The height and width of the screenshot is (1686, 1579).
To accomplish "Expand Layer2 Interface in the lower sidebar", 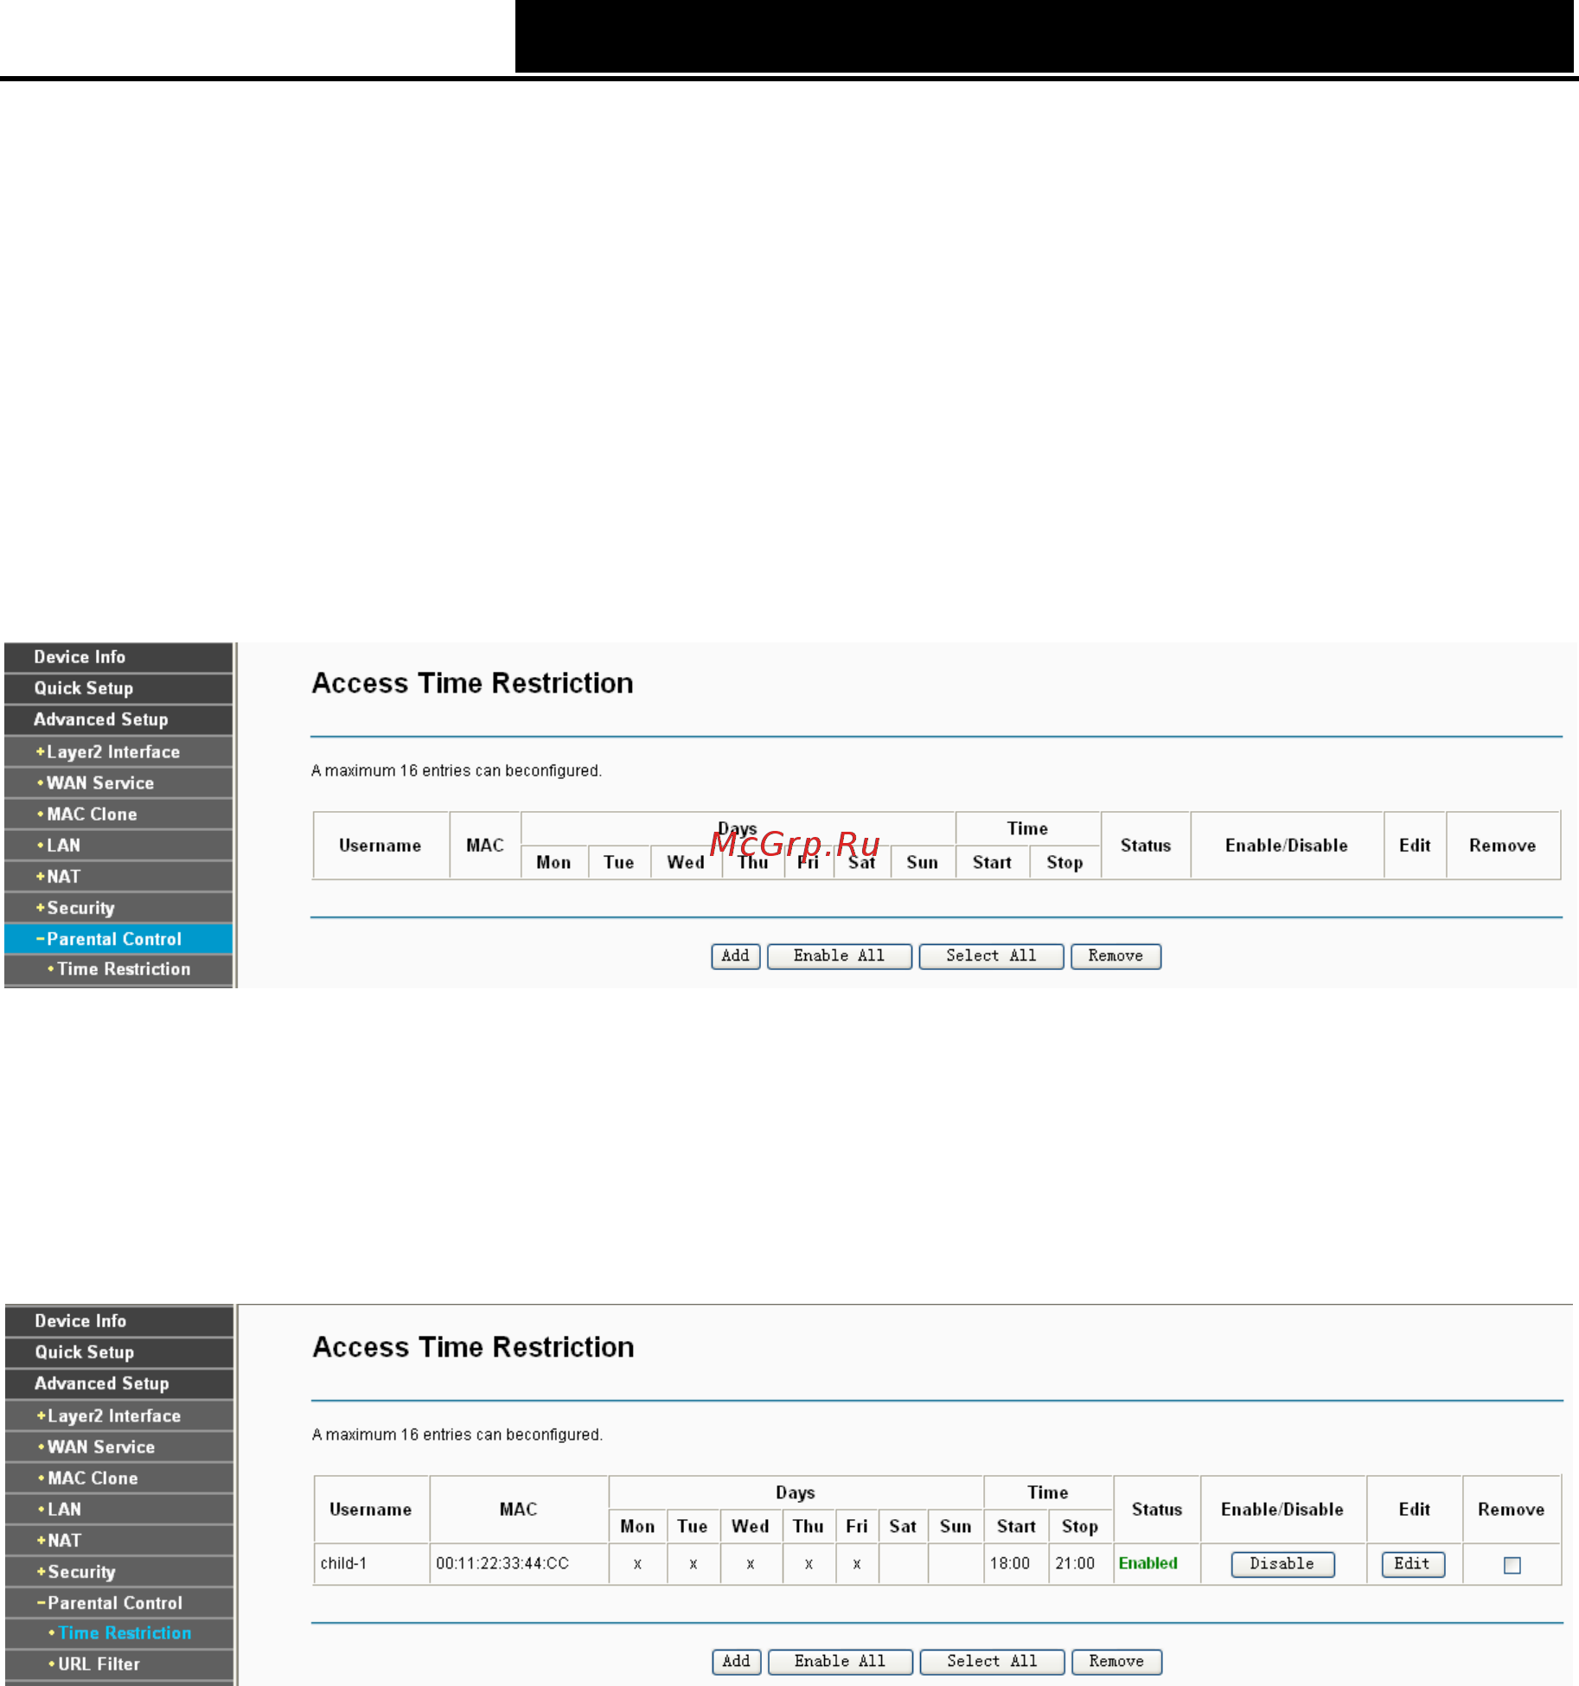I will (119, 1415).
